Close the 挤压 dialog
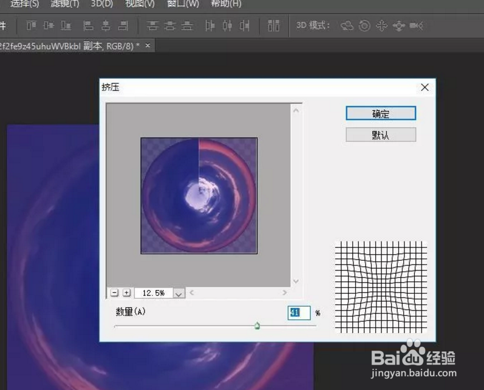The width and height of the screenshot is (484, 390). tap(424, 87)
